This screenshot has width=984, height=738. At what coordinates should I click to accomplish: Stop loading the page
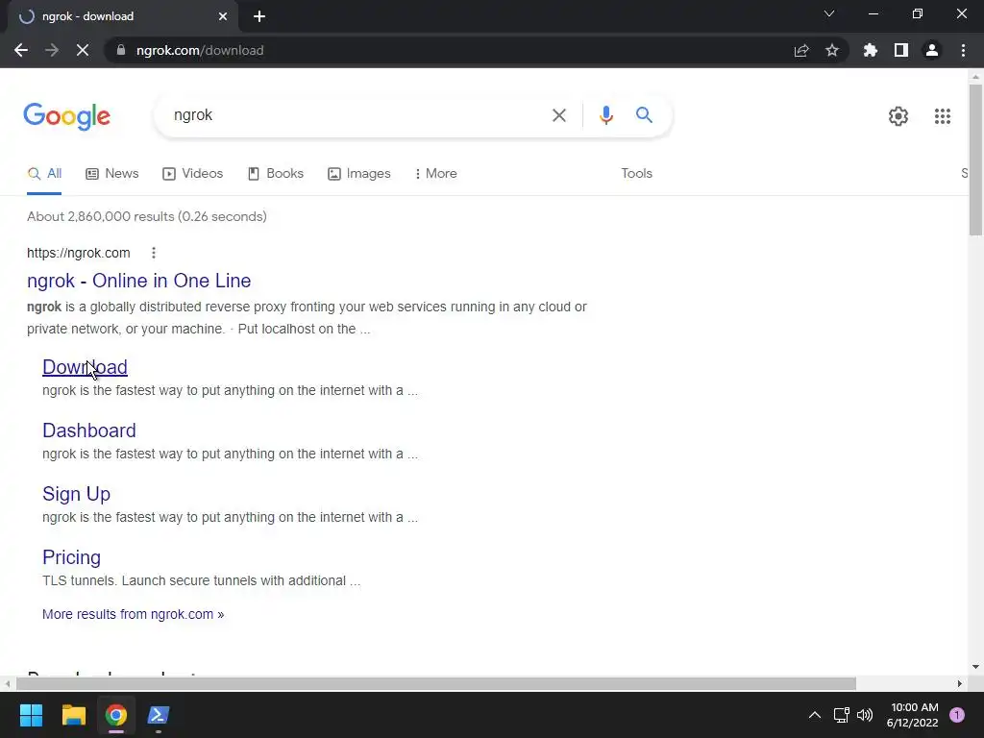point(83,50)
